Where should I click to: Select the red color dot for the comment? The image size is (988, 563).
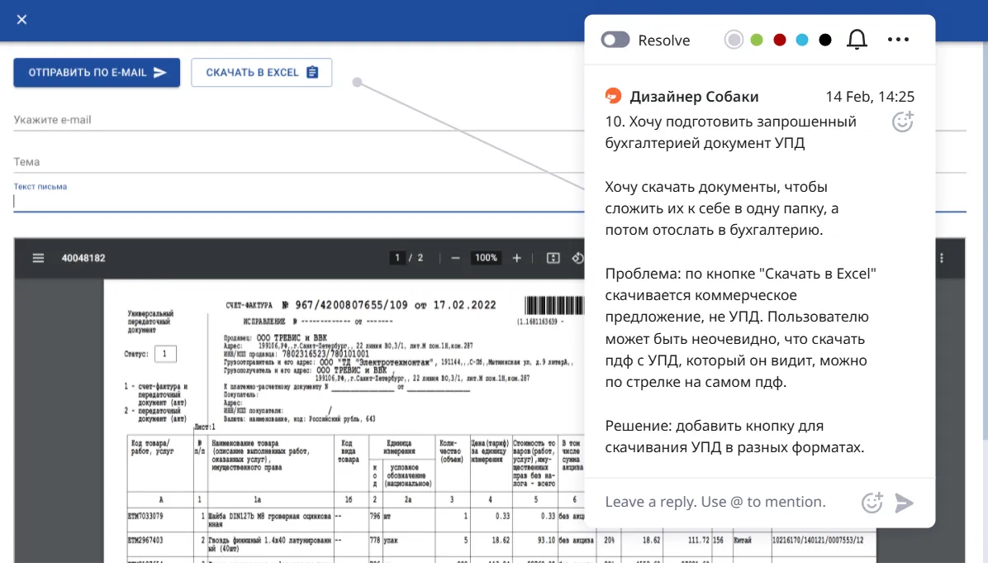pyautogui.click(x=779, y=39)
